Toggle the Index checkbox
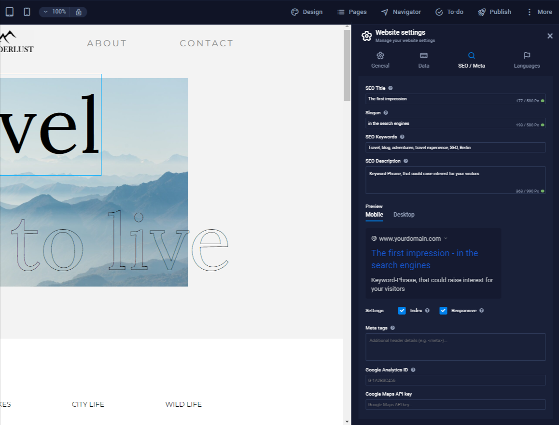The width and height of the screenshot is (559, 425). tap(402, 311)
